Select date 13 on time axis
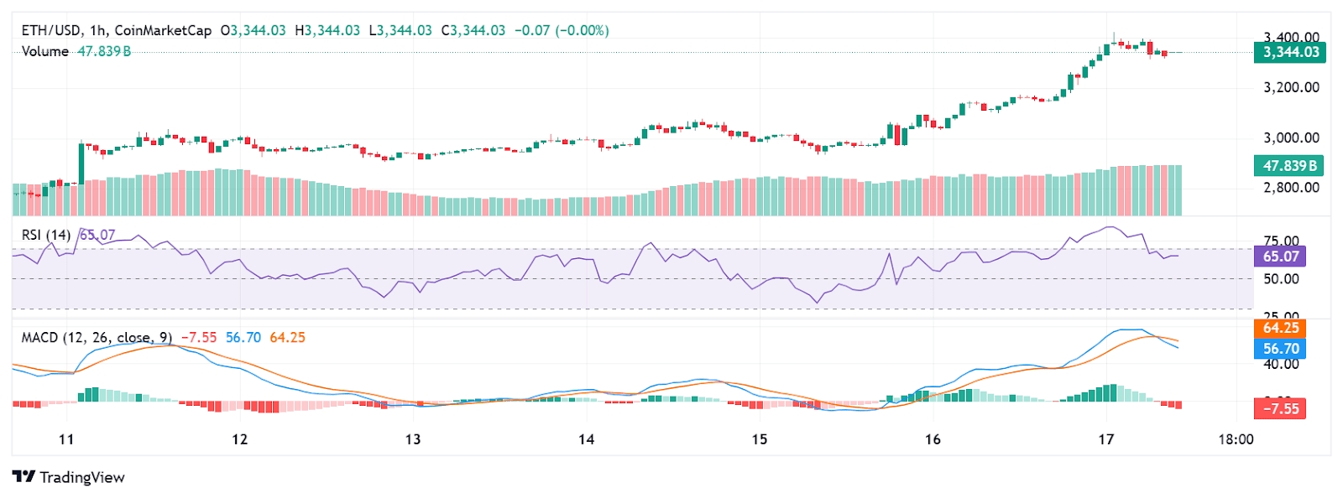Viewport: 1343px width, 498px height. (x=413, y=439)
